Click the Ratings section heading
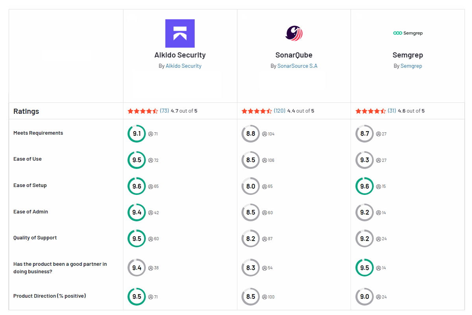 26,111
